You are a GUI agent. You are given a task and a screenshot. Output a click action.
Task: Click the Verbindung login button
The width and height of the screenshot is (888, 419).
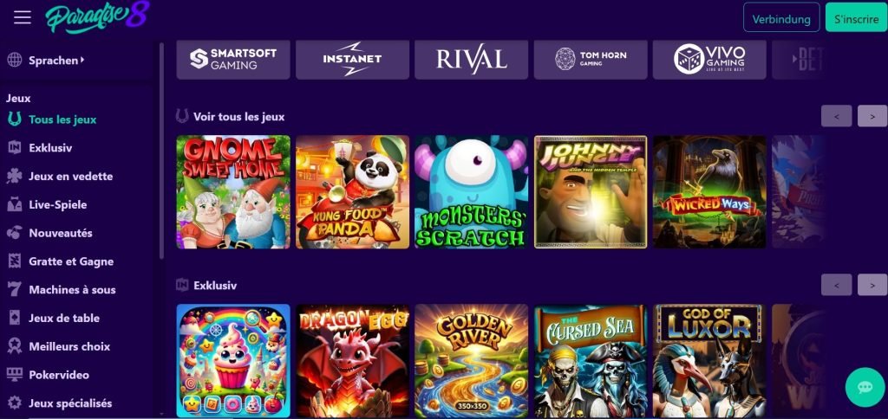point(781,19)
